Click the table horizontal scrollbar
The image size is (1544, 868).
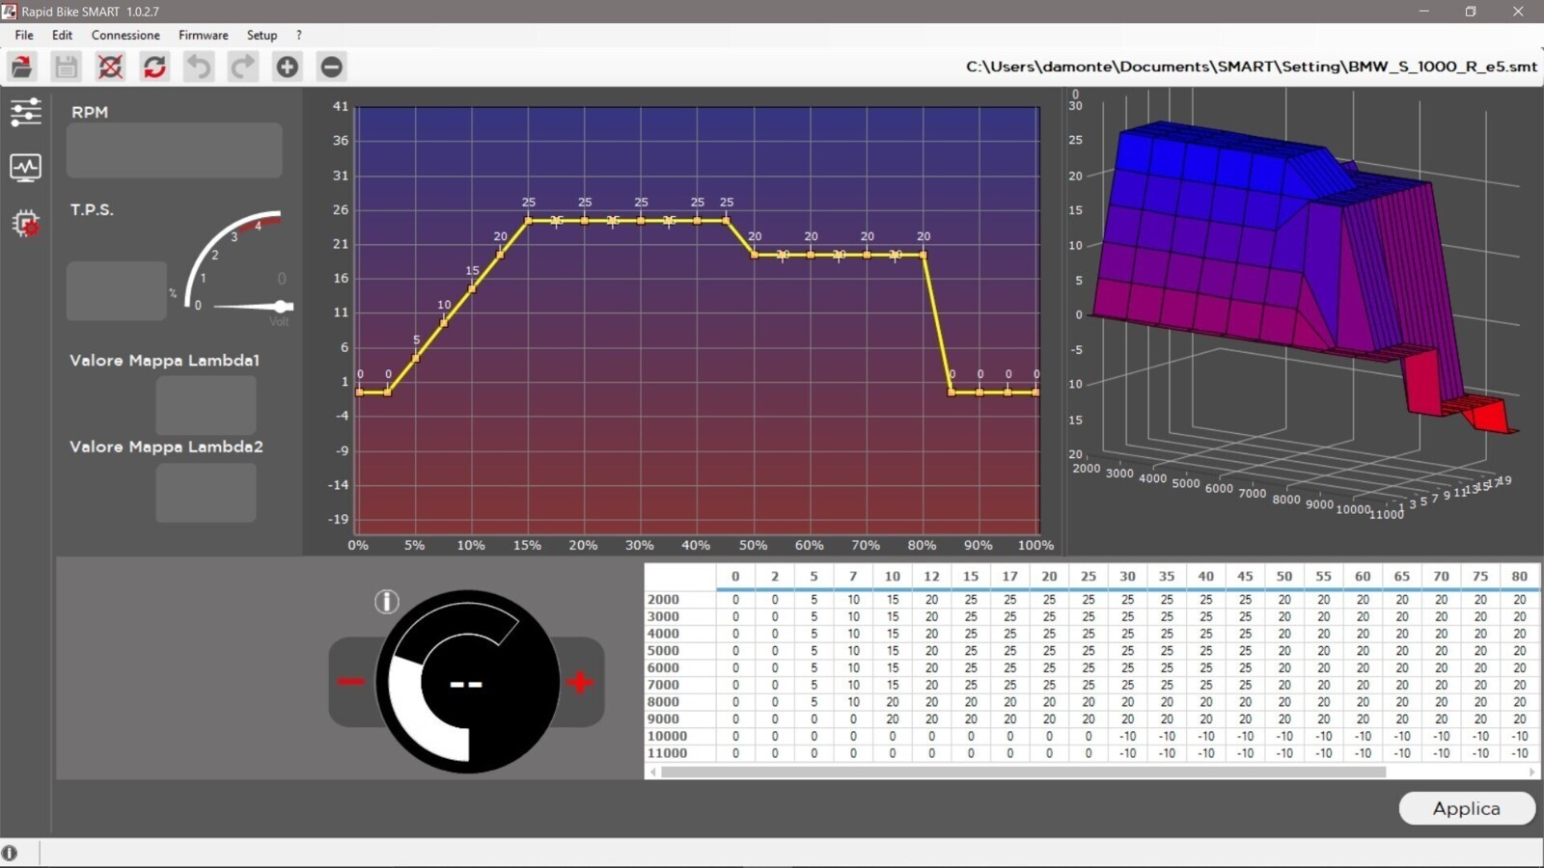[x=1023, y=772]
